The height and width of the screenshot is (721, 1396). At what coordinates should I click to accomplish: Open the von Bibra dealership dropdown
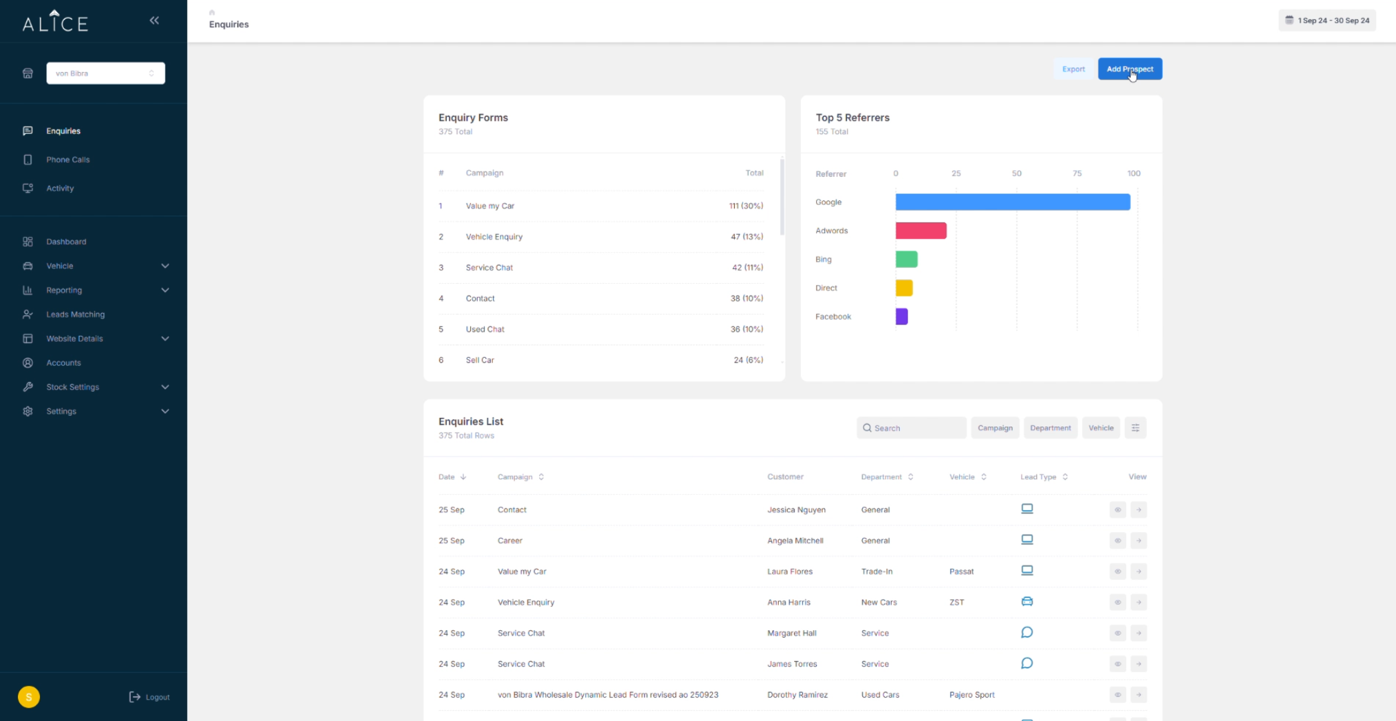point(106,73)
